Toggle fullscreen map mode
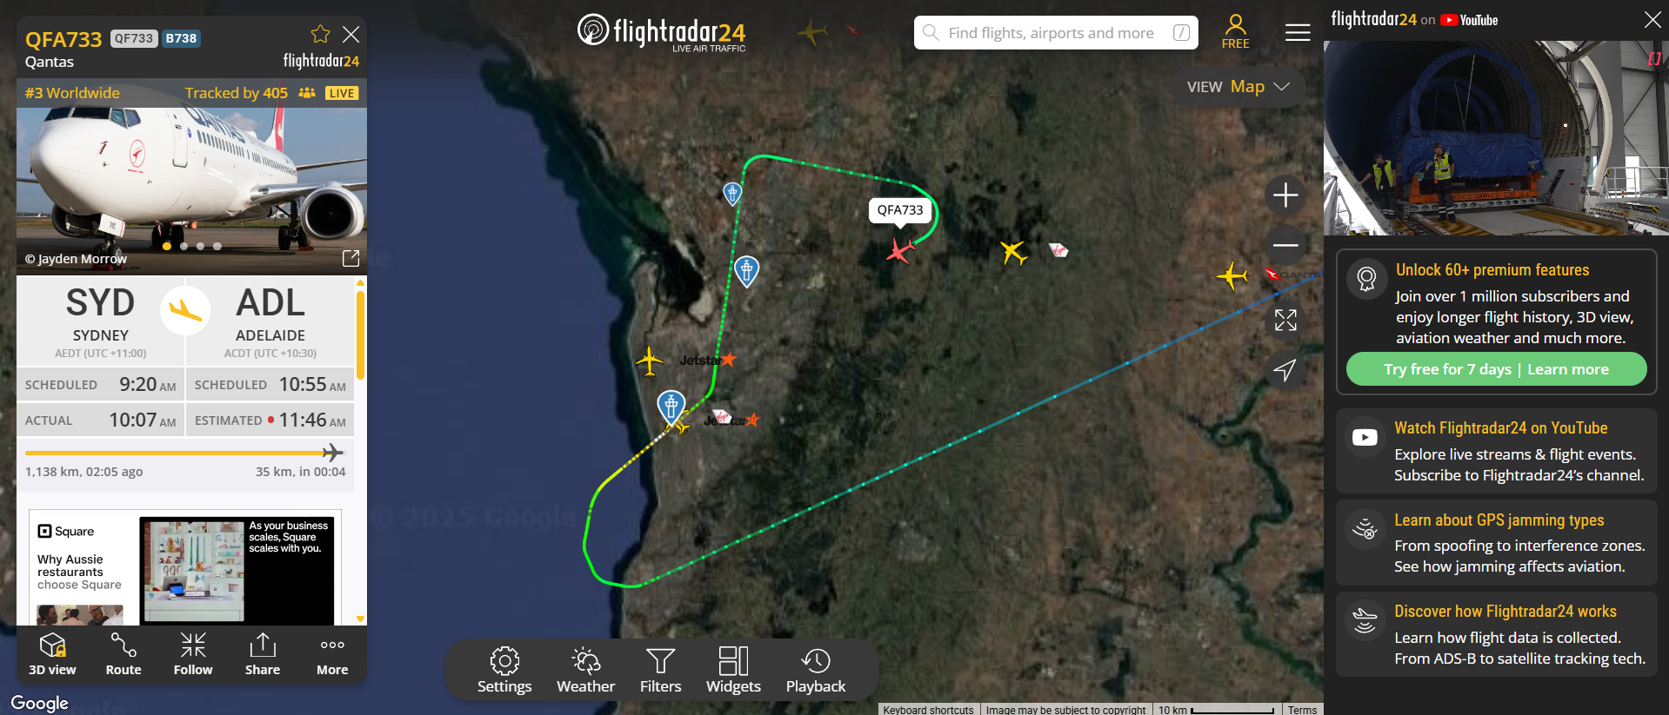1669x715 pixels. (x=1285, y=320)
